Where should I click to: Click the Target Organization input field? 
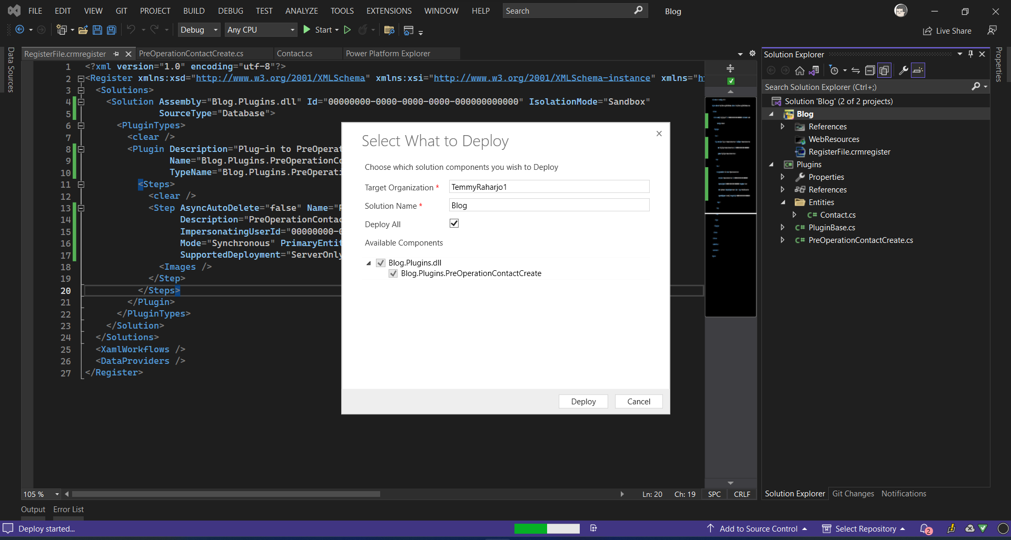pos(549,187)
